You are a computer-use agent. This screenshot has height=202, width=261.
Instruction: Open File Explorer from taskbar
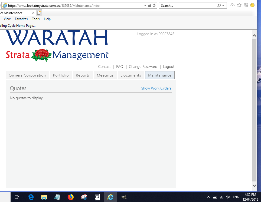pyautogui.click(x=44, y=197)
